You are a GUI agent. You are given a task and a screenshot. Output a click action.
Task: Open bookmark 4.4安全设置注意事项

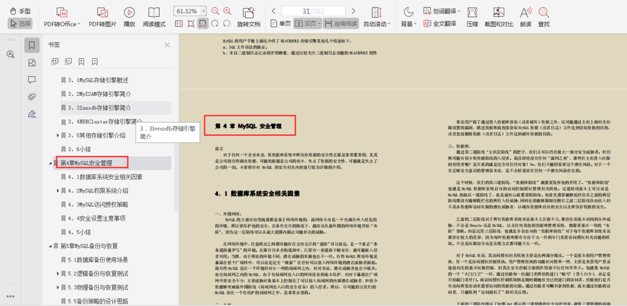[97, 218]
